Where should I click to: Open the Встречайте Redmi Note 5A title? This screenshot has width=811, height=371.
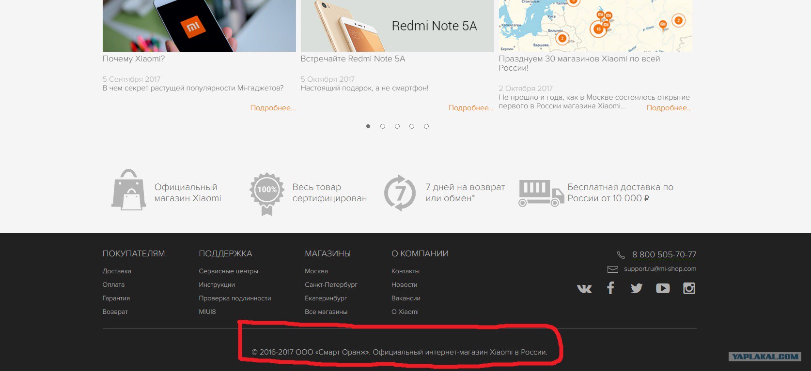tap(353, 59)
